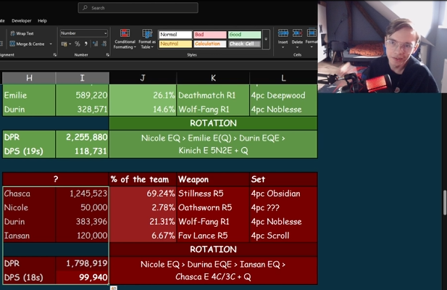Viewport: 447px width, 290px height.
Task: Select the Oathsworn R5 cell
Action: (x=213, y=207)
